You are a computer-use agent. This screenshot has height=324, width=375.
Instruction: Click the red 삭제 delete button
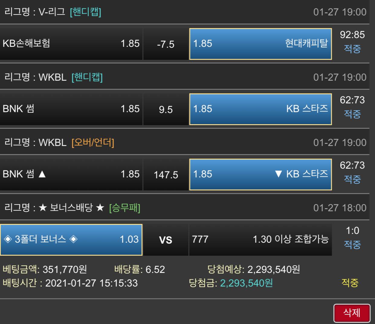click(352, 313)
